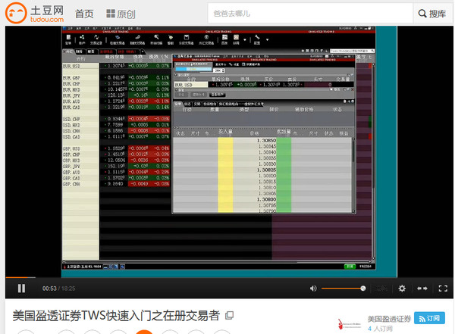This screenshot has height=334, width=455.
Task: Click the 搜库 search button
Action: pyautogui.click(x=432, y=14)
